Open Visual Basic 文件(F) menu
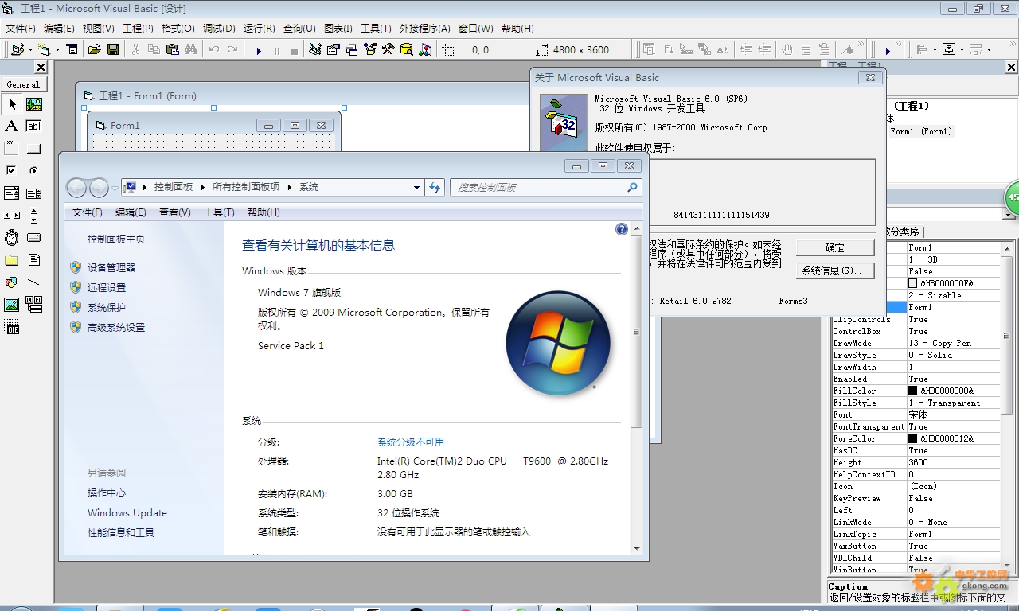This screenshot has width=1019, height=611. click(x=20, y=29)
